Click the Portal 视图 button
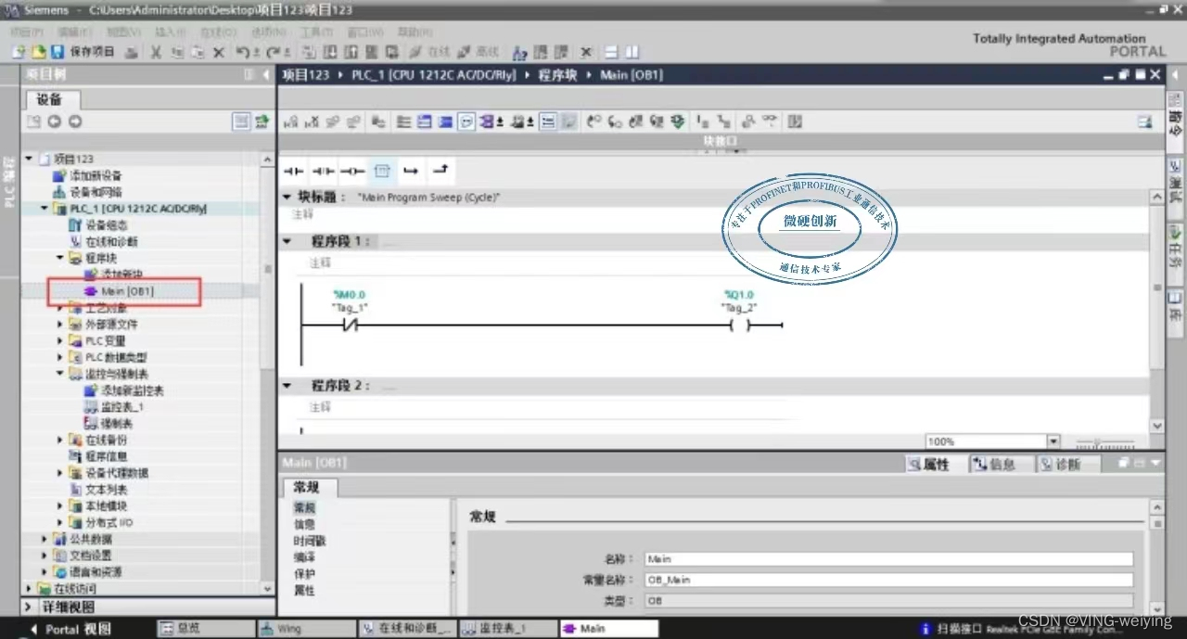 pyautogui.click(x=70, y=629)
